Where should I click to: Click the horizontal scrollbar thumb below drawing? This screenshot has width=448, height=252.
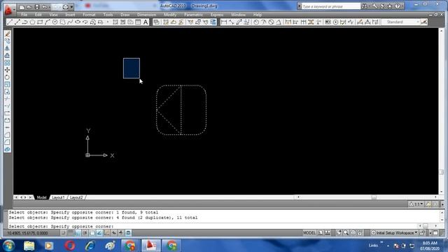click(374, 197)
